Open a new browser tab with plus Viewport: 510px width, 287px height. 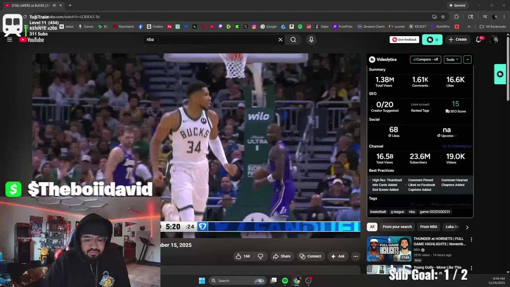click(70, 6)
